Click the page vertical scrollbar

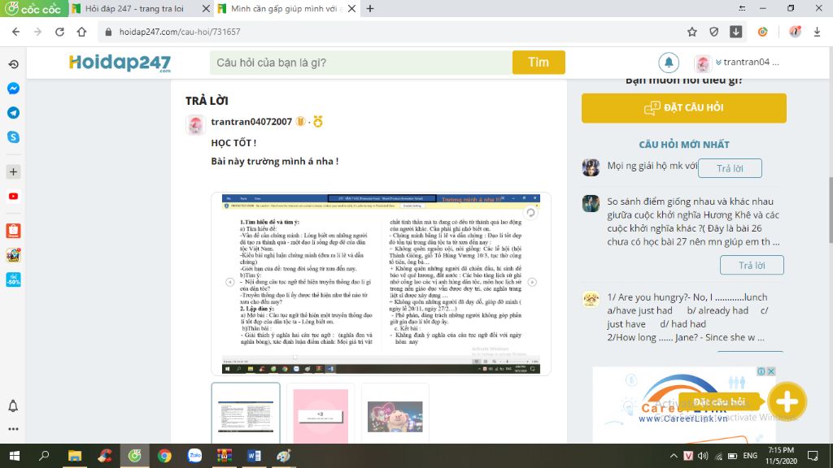(x=829, y=210)
